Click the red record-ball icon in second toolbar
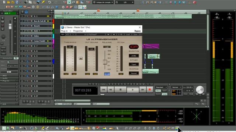Image resolution: width=236 pixels, height=132 pixels. [x=67, y=7]
